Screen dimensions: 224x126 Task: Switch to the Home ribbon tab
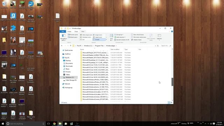(69, 31)
